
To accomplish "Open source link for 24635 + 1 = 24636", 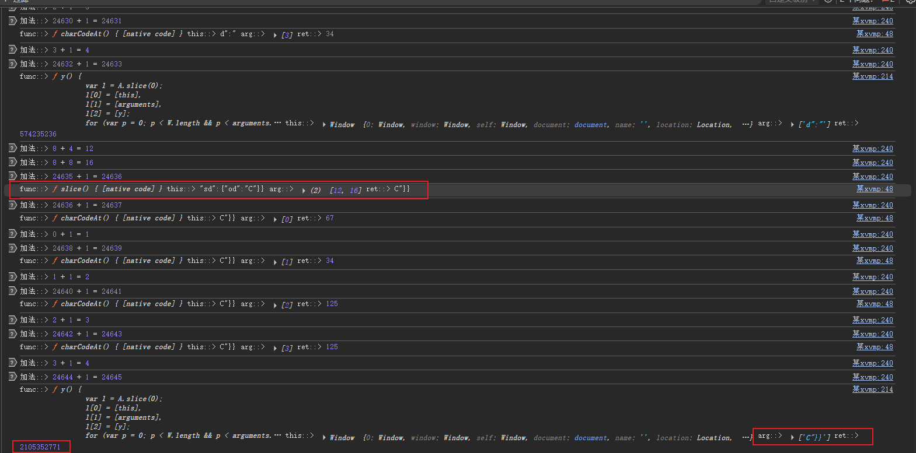I will [x=872, y=177].
